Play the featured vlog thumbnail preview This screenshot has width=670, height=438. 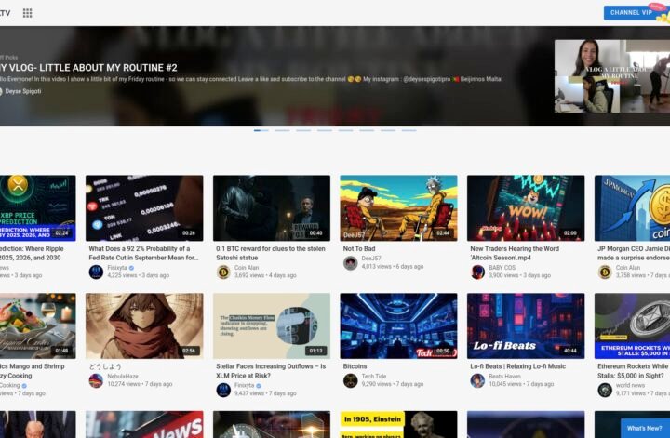[x=612, y=76]
